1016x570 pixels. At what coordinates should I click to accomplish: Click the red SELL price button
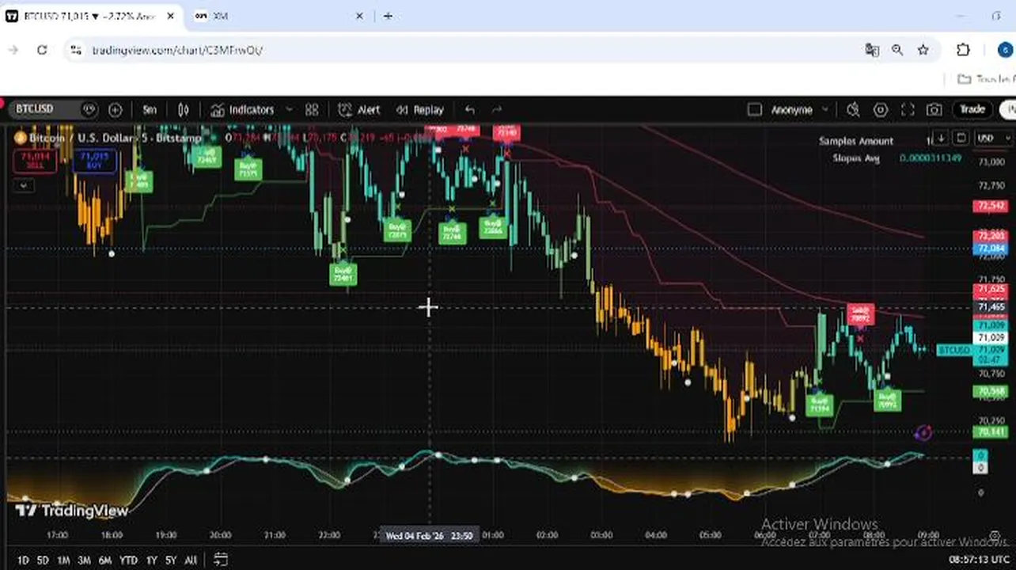(x=34, y=161)
